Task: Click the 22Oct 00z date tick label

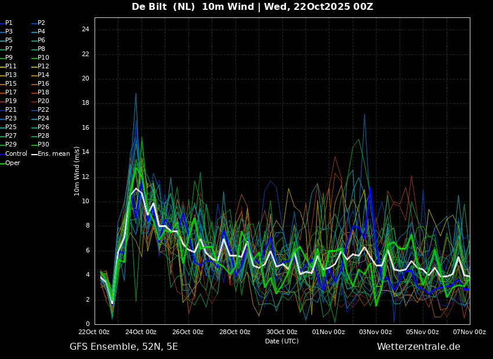Action: click(x=94, y=332)
